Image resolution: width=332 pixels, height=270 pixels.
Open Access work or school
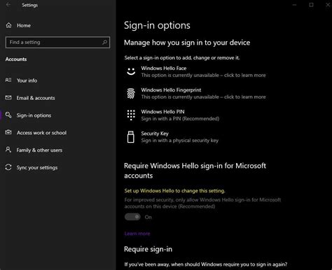tap(41, 133)
